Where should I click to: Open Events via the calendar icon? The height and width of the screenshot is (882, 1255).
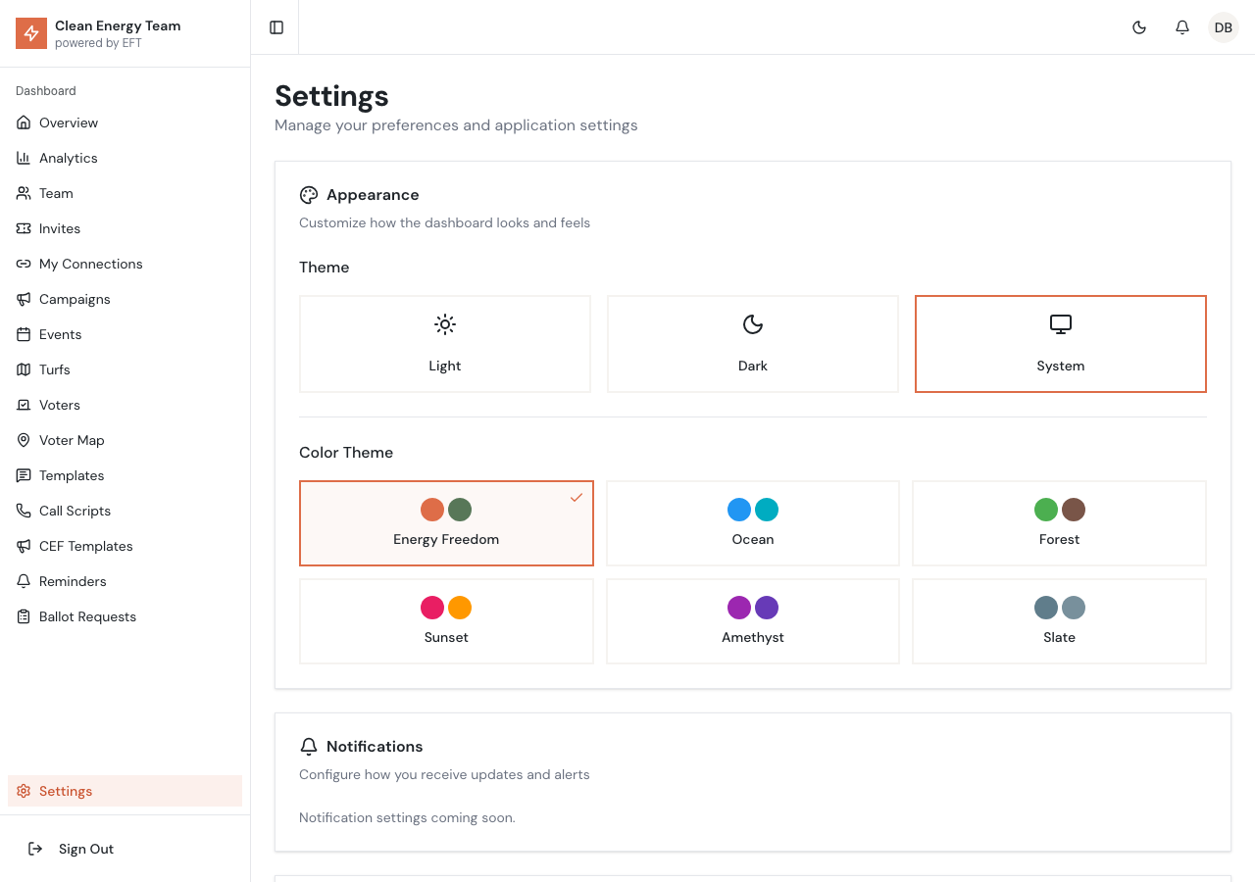click(24, 334)
